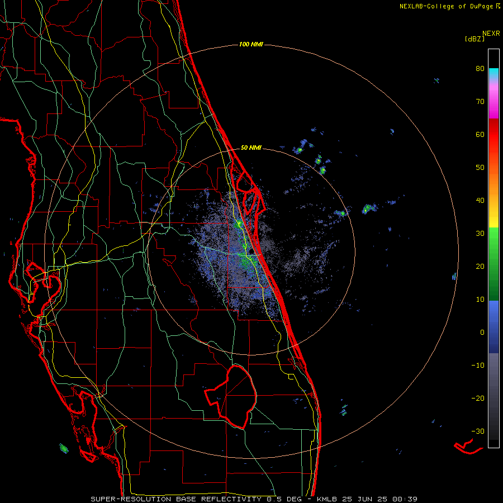This screenshot has width=503, height=503.
Task: Click the green echo off the southwest coast
Action: (x=64, y=448)
